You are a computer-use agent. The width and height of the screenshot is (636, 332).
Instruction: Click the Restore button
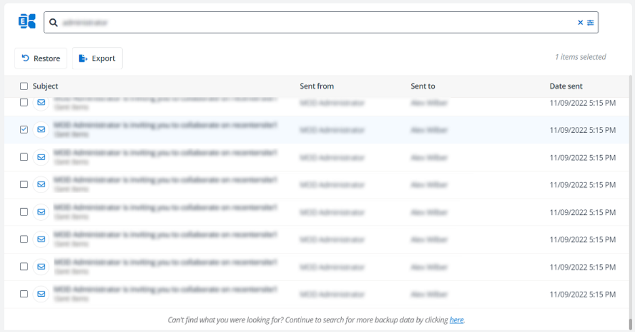[41, 58]
